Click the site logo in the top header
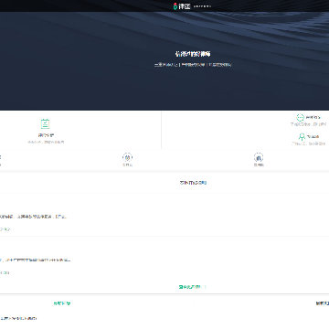The image size is (329, 329). [x=182, y=6]
